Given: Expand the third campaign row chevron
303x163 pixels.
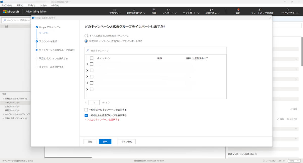Looking at the screenshot, I should [87, 77].
